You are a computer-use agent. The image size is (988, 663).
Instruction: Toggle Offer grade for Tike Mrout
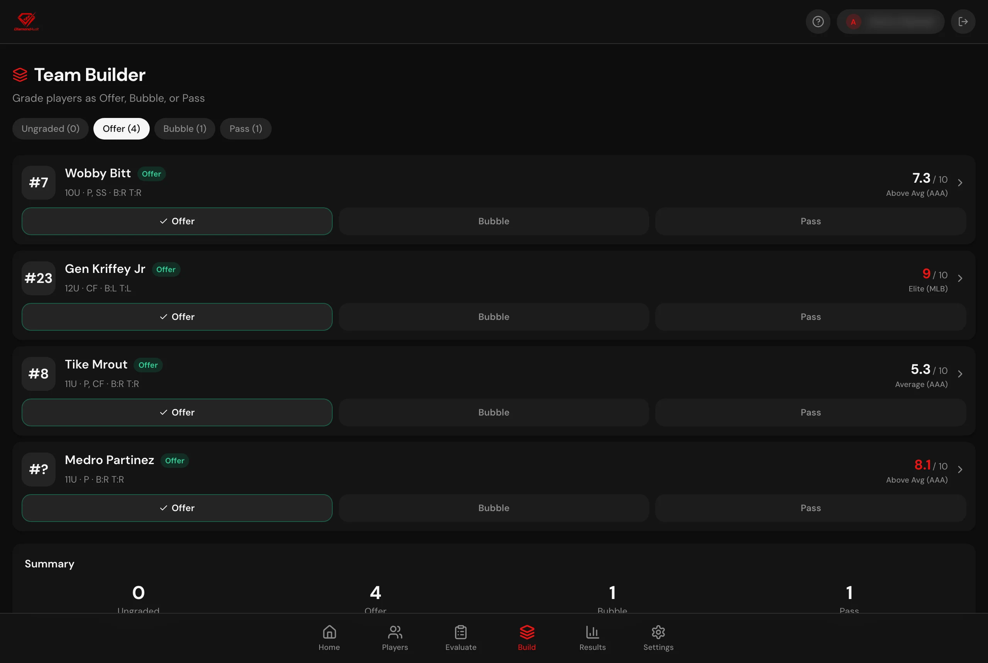coord(177,412)
